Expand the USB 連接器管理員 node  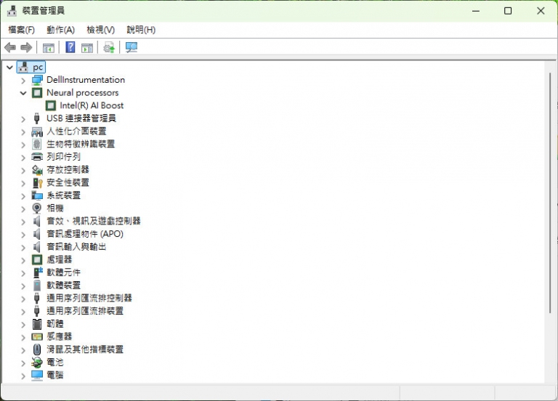coord(23,119)
